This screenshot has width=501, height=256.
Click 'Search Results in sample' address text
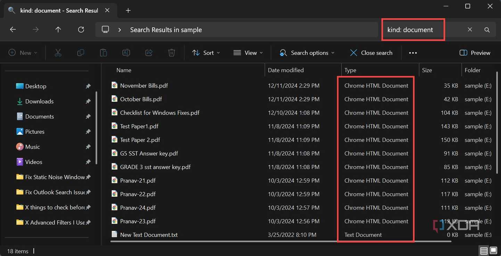[x=166, y=30]
